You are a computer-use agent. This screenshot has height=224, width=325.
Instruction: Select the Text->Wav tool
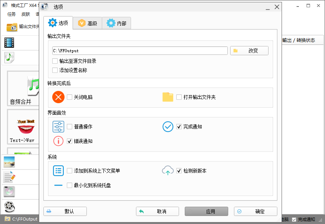[23, 127]
